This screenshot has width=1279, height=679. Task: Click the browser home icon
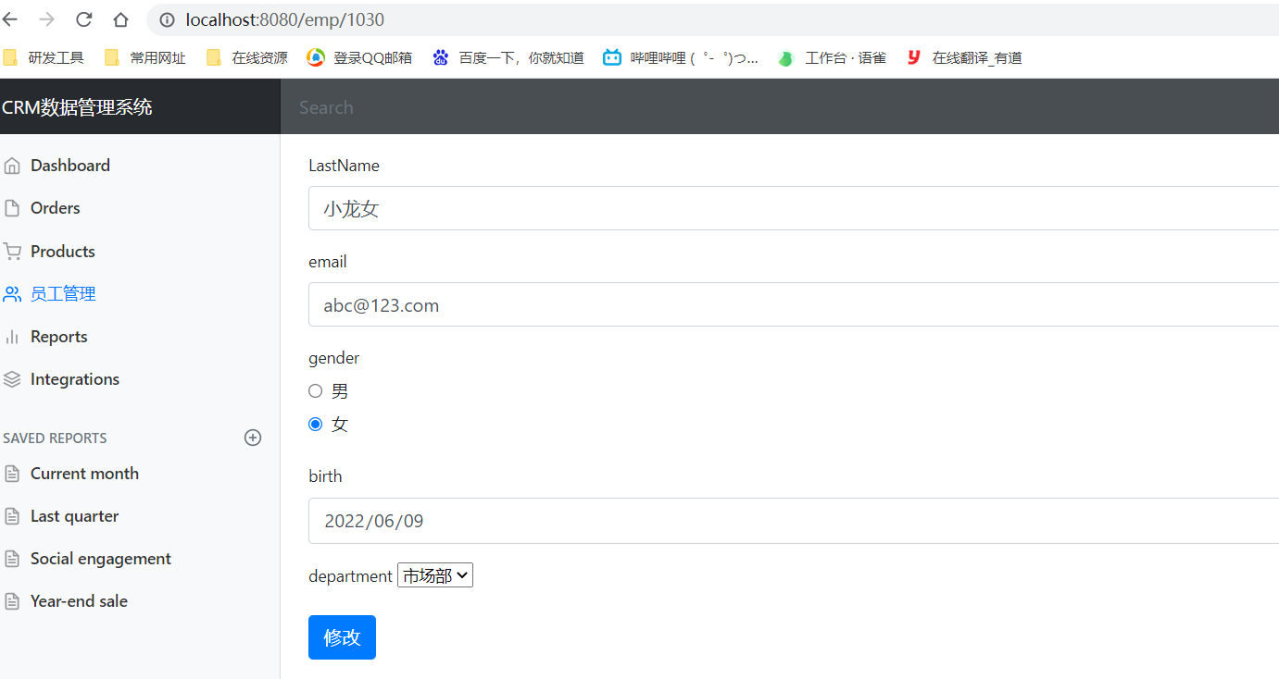[120, 19]
